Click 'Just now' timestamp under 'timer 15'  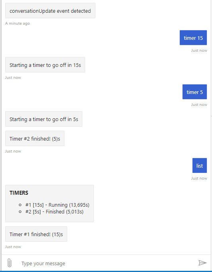click(199, 50)
